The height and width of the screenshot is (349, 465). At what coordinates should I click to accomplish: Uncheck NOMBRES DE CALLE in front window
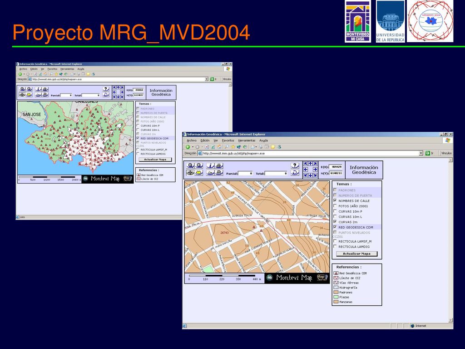(335, 200)
